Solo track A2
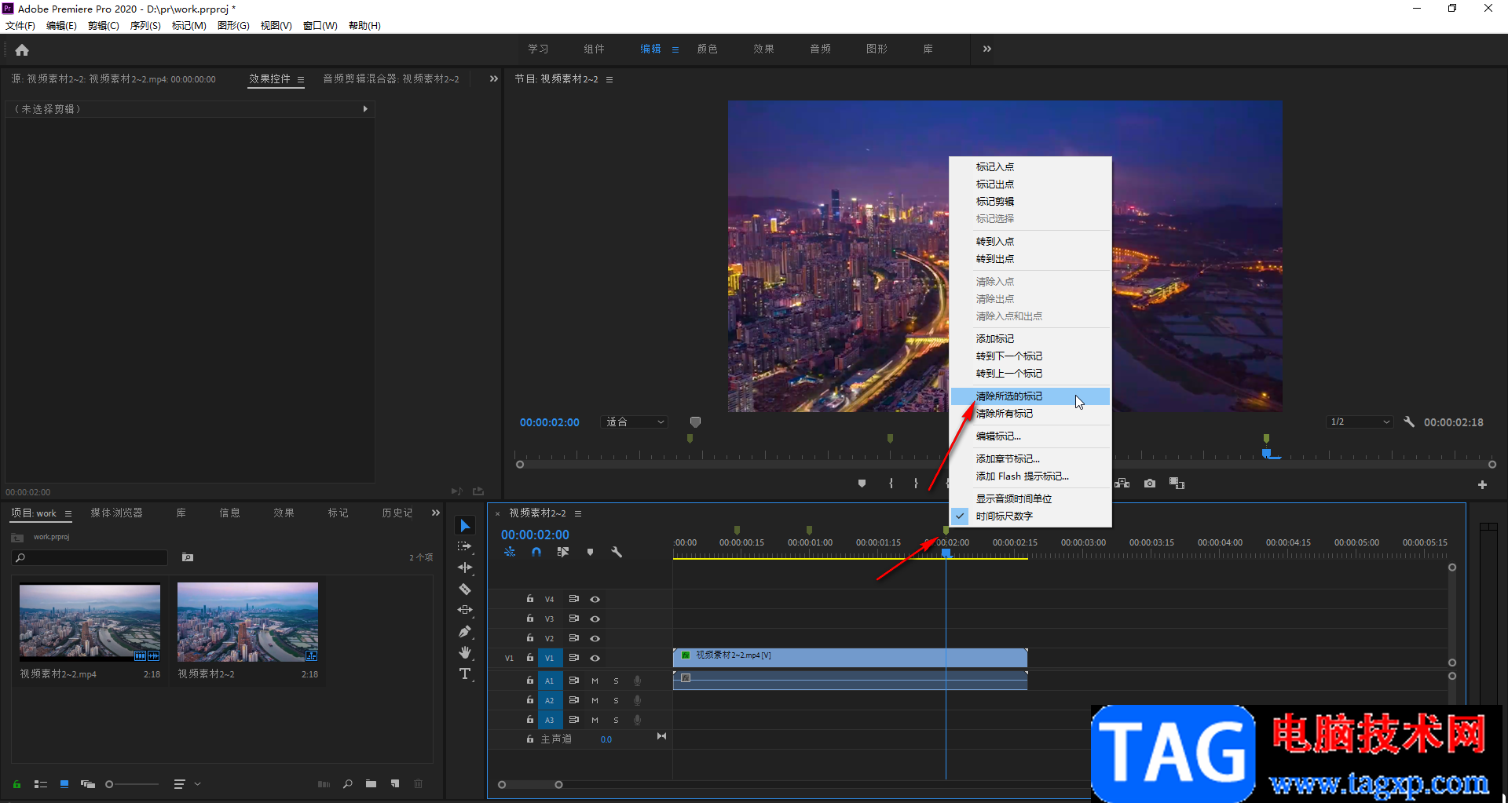This screenshot has width=1508, height=803. tap(616, 700)
